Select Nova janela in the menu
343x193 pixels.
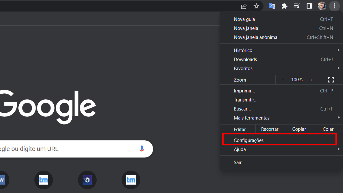[281, 28]
